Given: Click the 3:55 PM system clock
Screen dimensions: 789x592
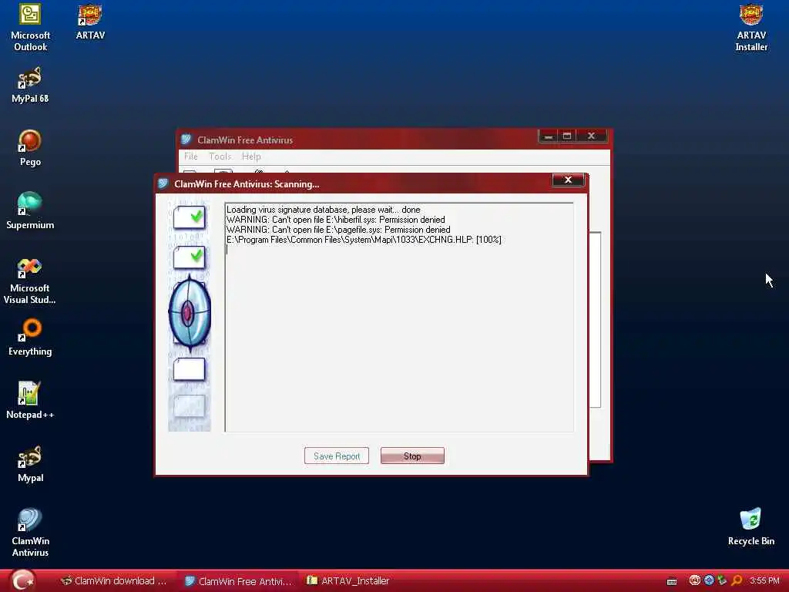Looking at the screenshot, I should [764, 580].
